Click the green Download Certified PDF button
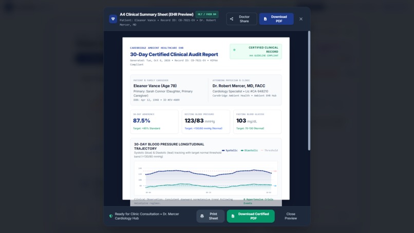Screen dimensions: 414x233 tap(251, 216)
